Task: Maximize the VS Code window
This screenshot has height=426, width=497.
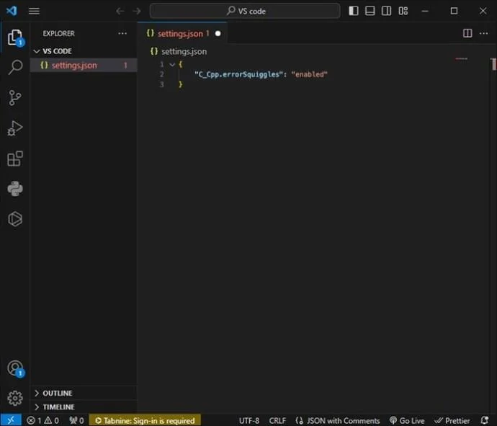Action: tap(454, 11)
